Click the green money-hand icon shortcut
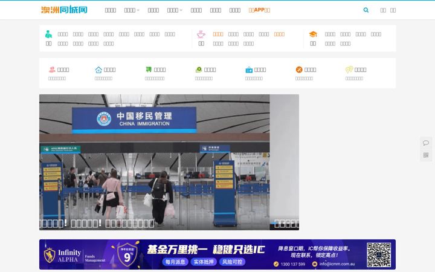Screen dimensions: 435x272 [x=199, y=70]
